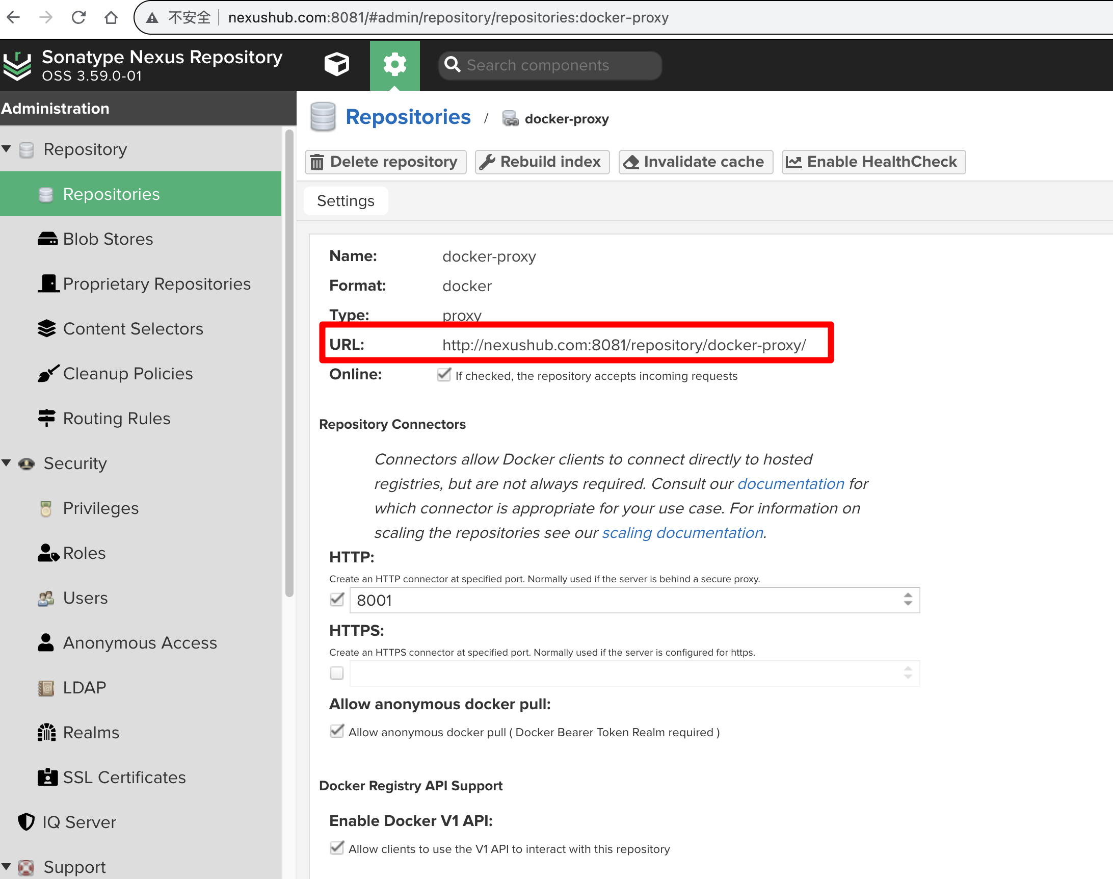This screenshot has height=879, width=1113.
Task: Open Routing Rules page
Action: tap(141, 418)
